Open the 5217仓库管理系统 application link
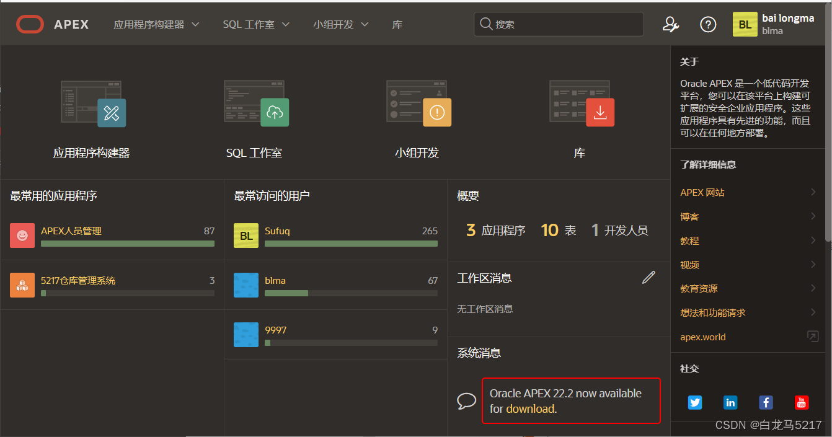Viewport: 832px width, 437px height. click(78, 280)
